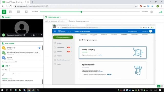Go to the Тип подписи wizard step

124,34
